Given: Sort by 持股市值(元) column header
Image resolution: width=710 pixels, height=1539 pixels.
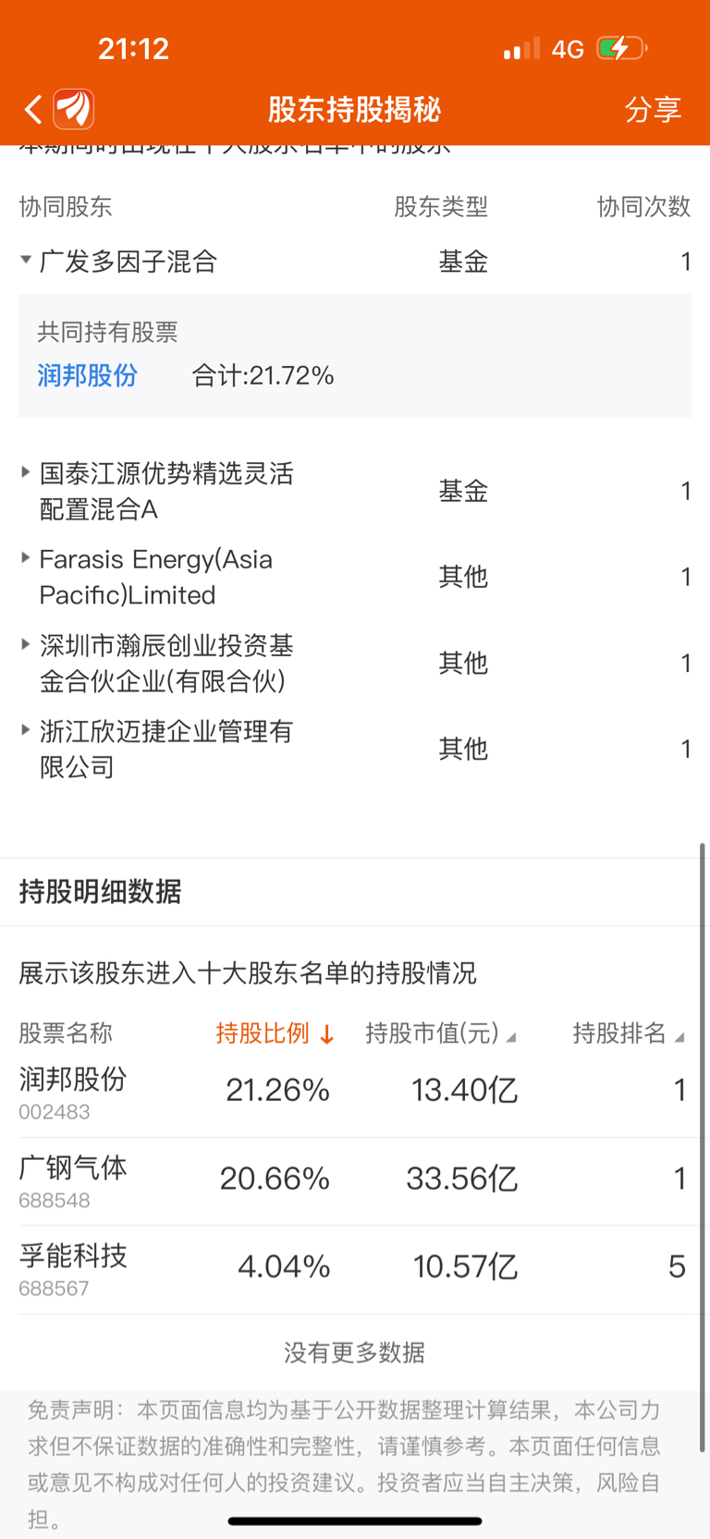Looking at the screenshot, I should coord(433,1033).
